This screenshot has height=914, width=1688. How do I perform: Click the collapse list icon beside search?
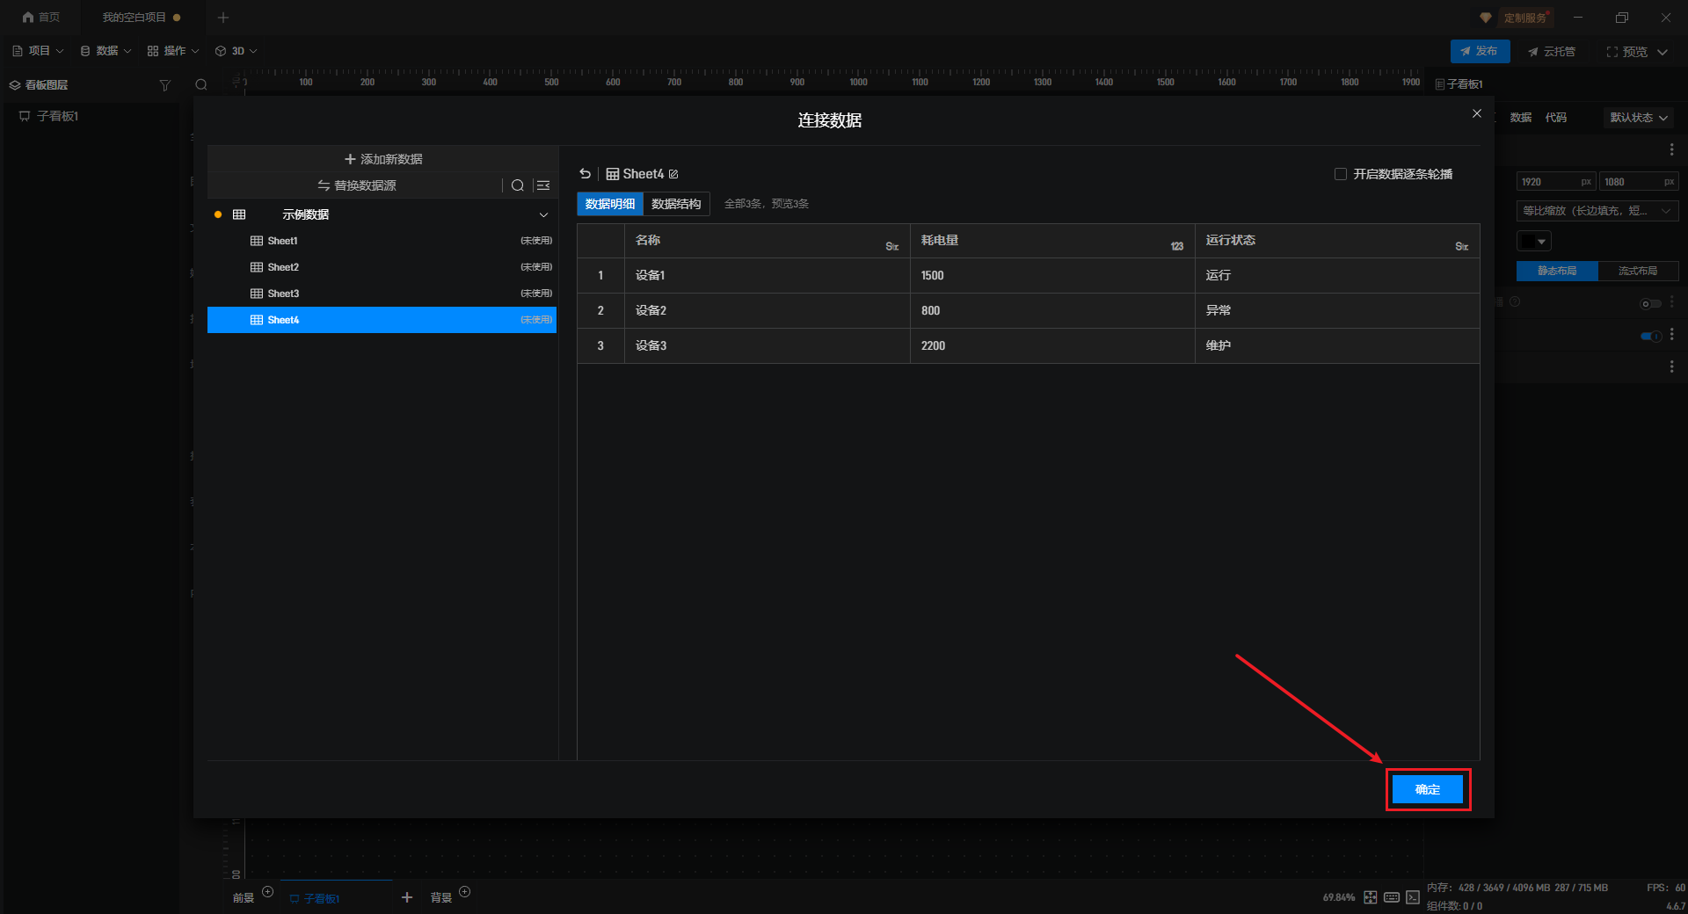click(x=543, y=185)
